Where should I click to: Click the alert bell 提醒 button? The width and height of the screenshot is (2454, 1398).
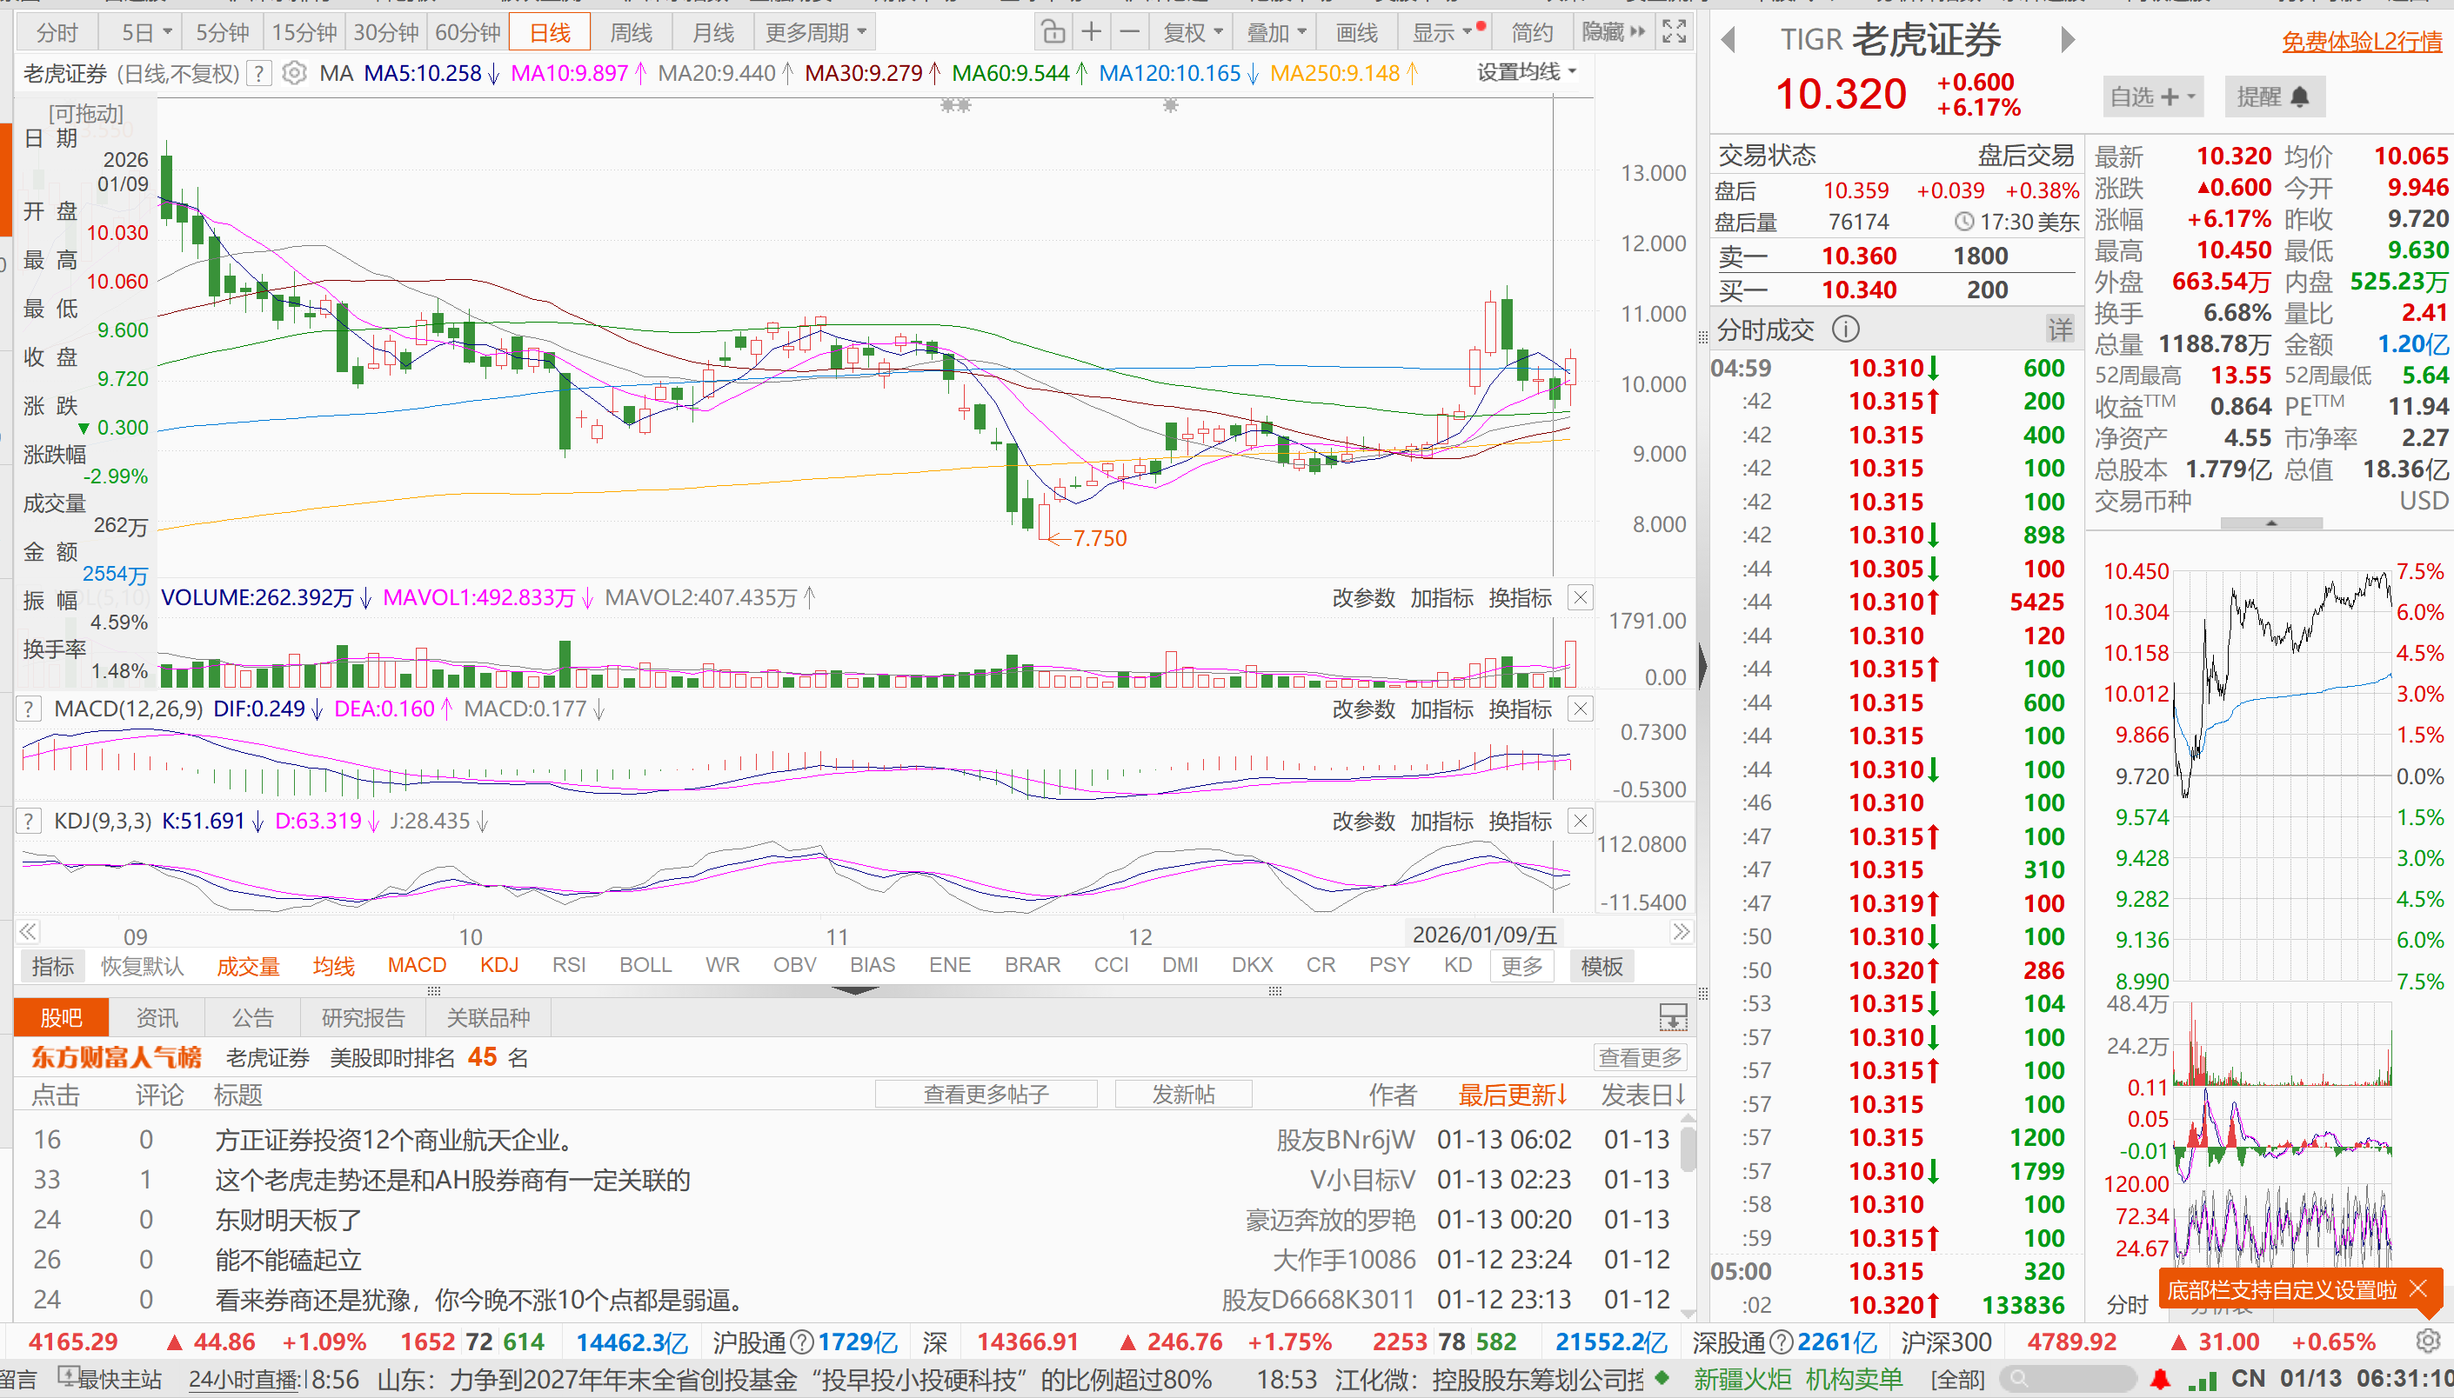[x=2273, y=97]
